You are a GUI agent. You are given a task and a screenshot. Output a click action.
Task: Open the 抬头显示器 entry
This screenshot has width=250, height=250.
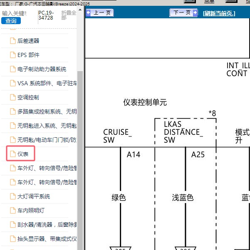tap(47, 239)
